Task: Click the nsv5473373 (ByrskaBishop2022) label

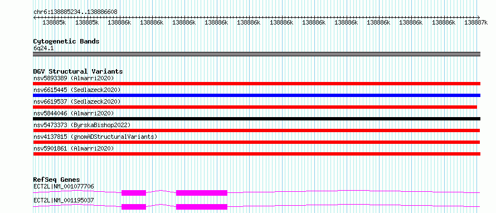Action: [81, 125]
